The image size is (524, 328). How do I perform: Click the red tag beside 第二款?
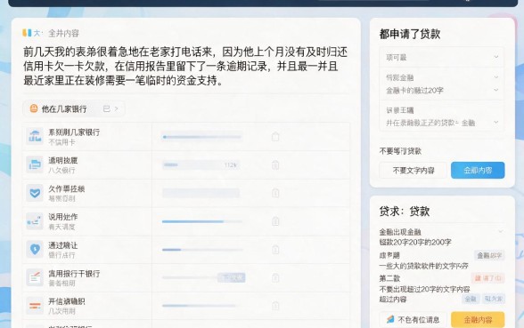point(488,278)
